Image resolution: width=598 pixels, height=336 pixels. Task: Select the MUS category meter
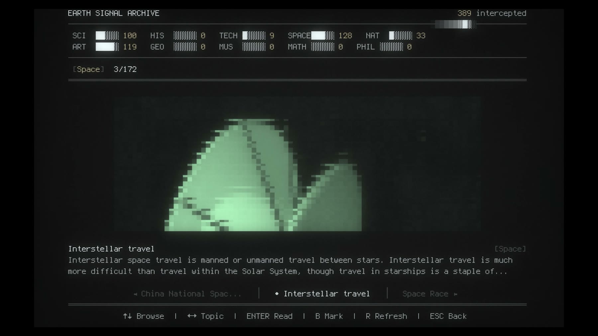[254, 47]
